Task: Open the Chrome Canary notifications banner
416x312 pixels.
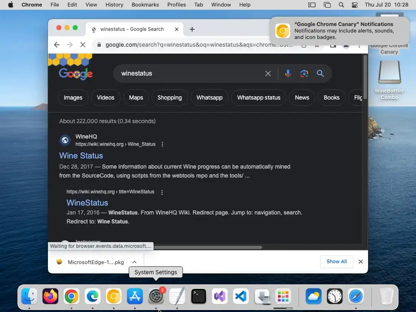Action: (339, 31)
